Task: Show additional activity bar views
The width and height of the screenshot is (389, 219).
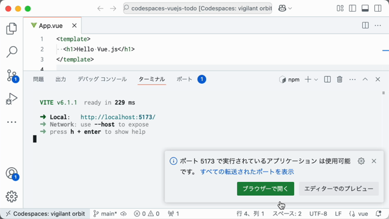Action: 12,122
